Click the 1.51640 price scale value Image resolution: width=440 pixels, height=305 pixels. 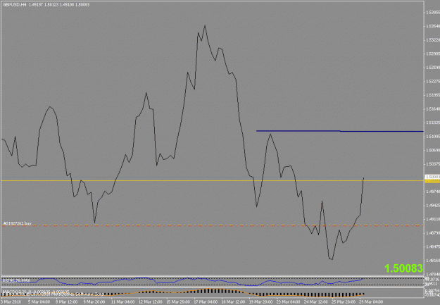(433, 109)
